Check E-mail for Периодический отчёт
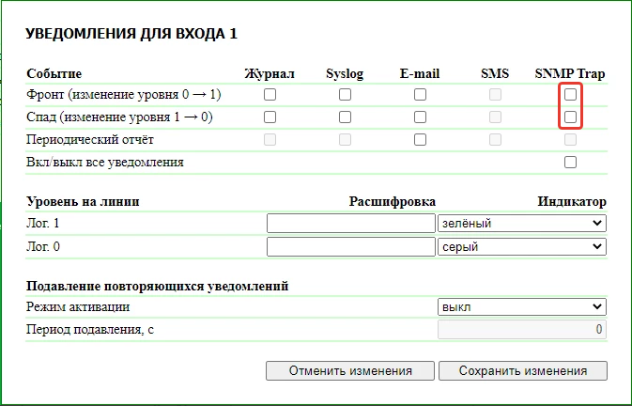 (x=420, y=140)
